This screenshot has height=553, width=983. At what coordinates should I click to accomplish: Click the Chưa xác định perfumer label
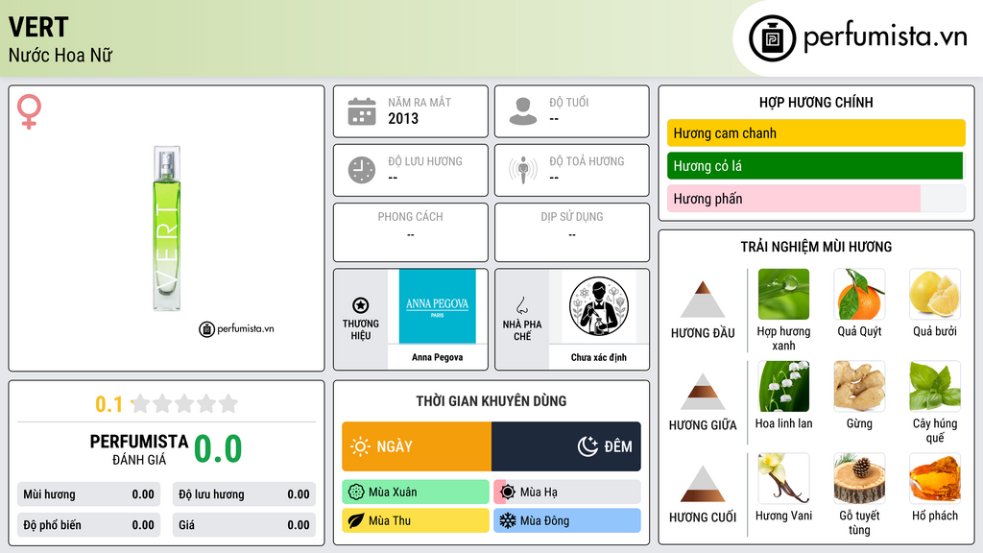(x=599, y=357)
